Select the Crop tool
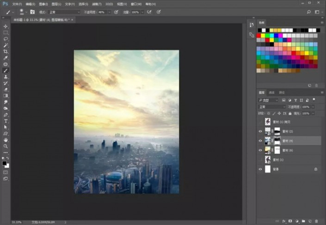The width and height of the screenshot is (326, 225). tap(6, 51)
